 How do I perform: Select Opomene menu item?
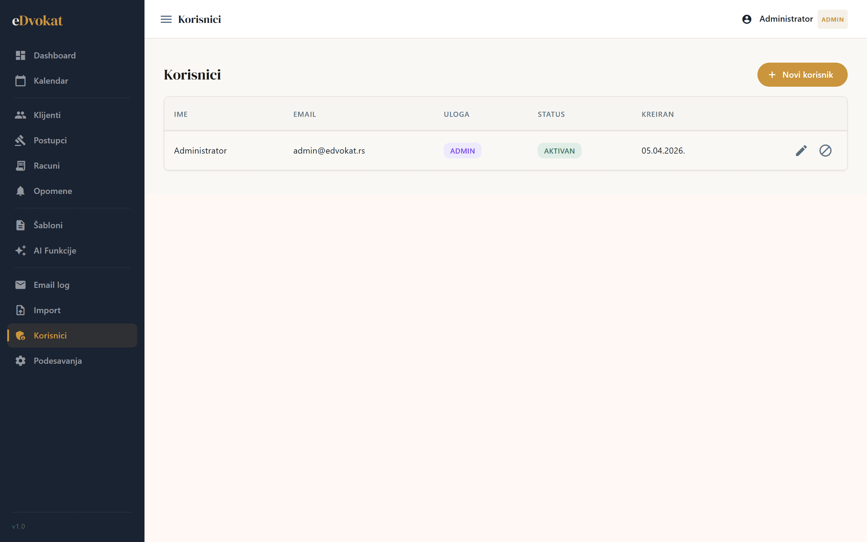pyautogui.click(x=72, y=191)
